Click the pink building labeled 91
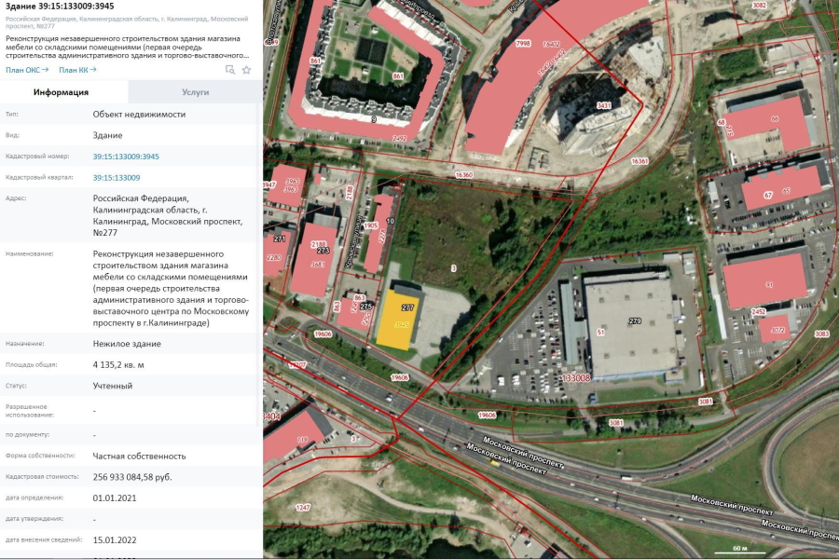The image size is (839, 559). pos(766,281)
